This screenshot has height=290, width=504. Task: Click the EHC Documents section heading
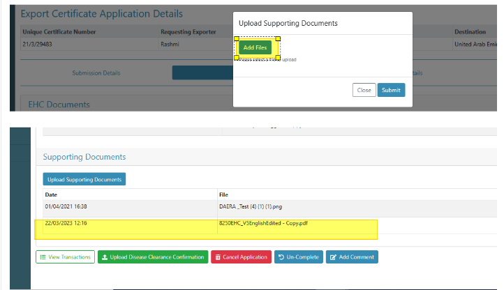[59, 105]
